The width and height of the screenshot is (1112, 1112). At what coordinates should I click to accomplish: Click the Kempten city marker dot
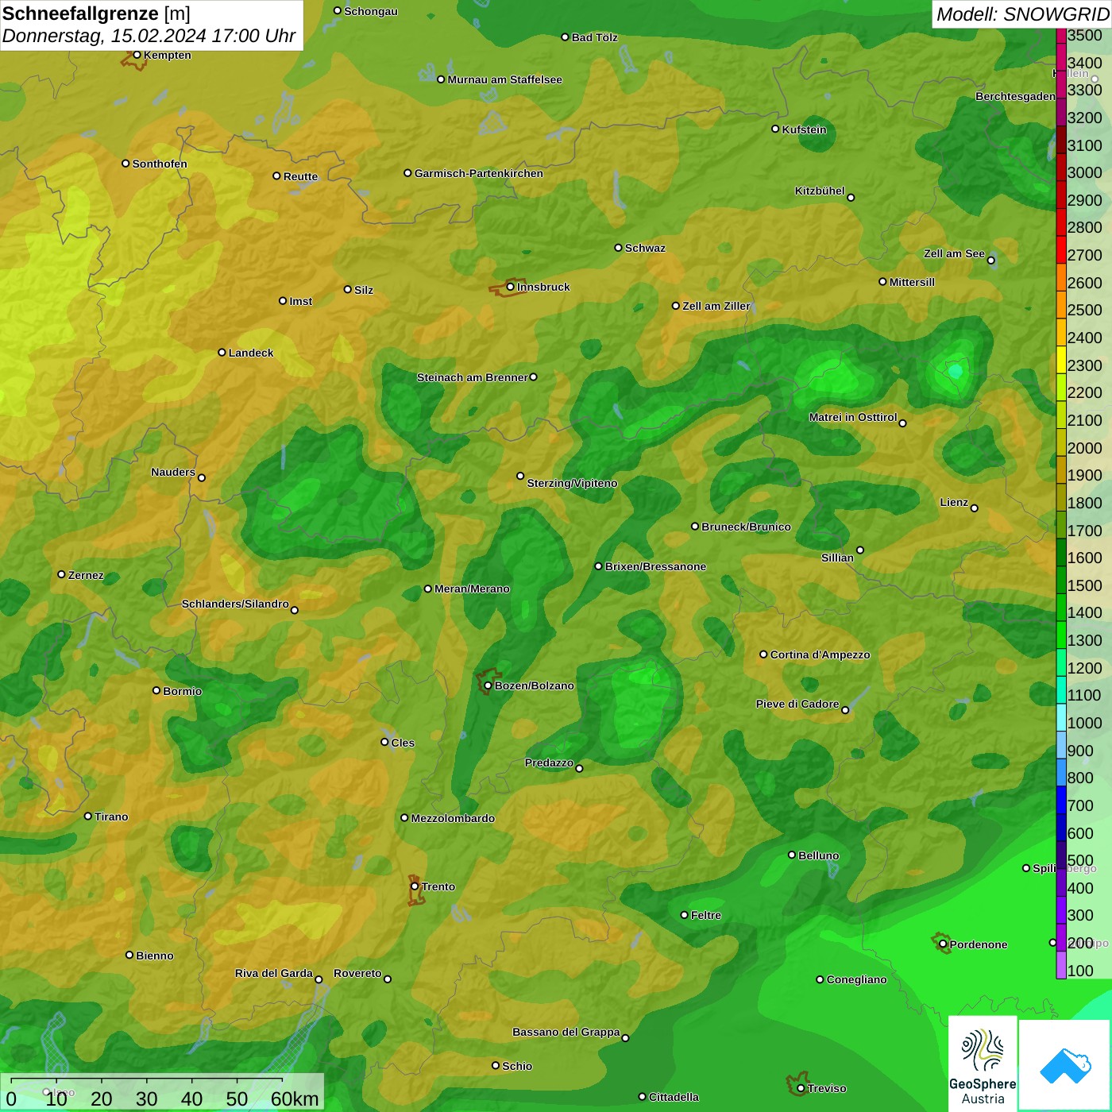tap(137, 55)
